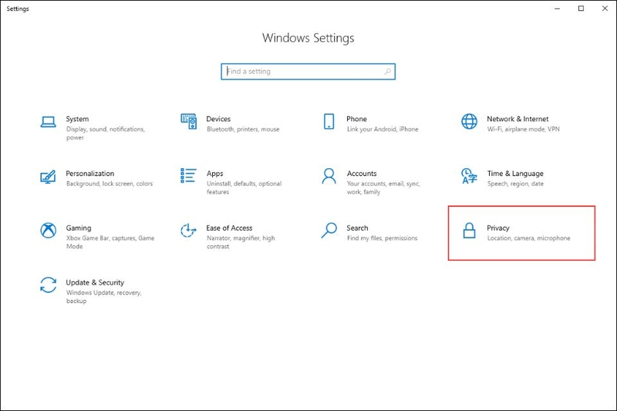Select the Search magnifying glass category icon
The width and height of the screenshot is (617, 411).
pyautogui.click(x=329, y=231)
